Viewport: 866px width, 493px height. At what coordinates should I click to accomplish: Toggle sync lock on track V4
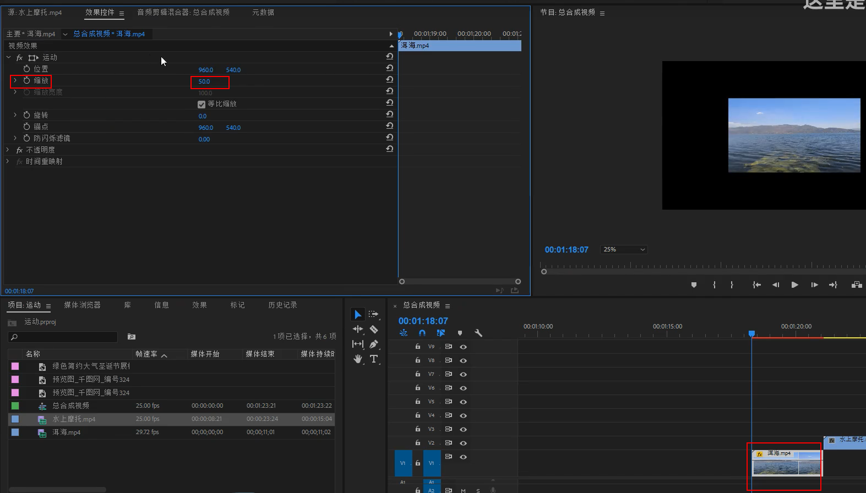448,415
